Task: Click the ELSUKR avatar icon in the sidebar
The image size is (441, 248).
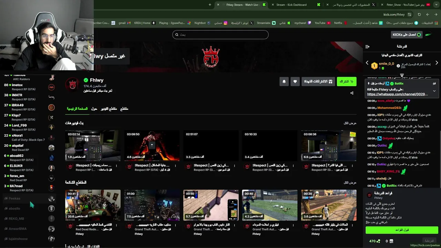Action: pyautogui.click(x=51, y=168)
